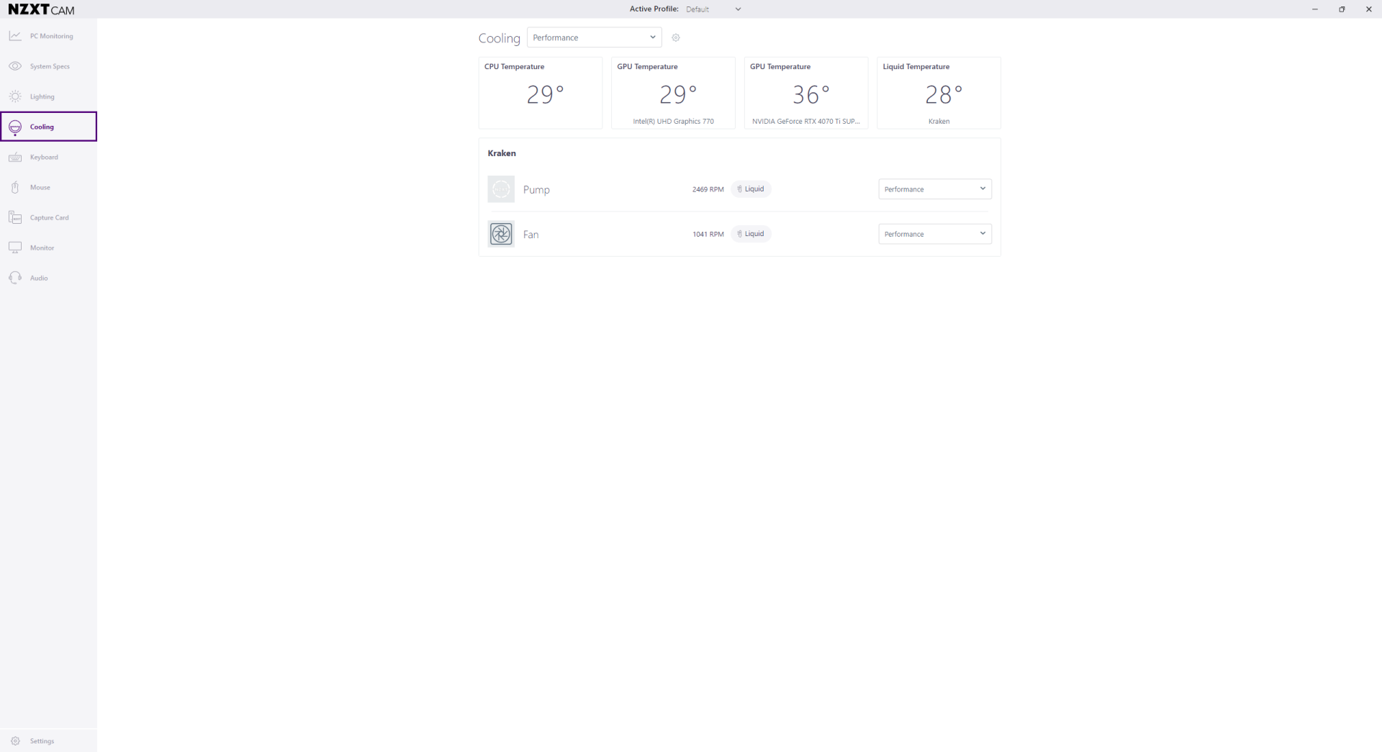Click the Cooling page title
1382x752 pixels.
pos(500,38)
